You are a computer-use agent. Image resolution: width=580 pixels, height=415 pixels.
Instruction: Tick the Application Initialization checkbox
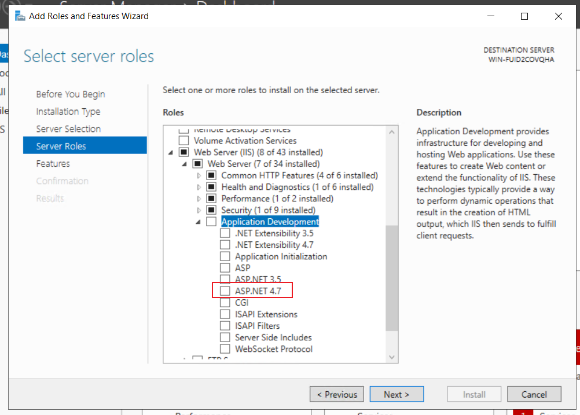click(225, 256)
